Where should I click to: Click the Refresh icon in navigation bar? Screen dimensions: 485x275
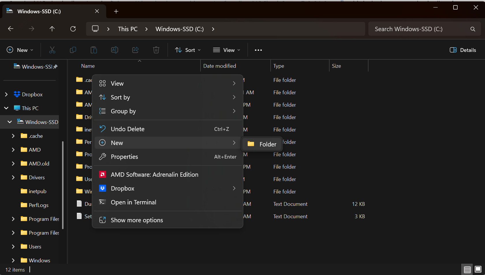pos(73,29)
